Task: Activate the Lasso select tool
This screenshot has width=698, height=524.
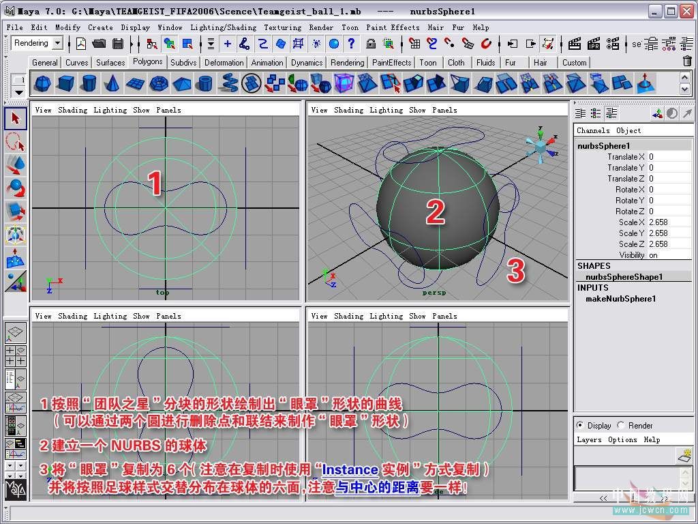Action: click(x=16, y=142)
